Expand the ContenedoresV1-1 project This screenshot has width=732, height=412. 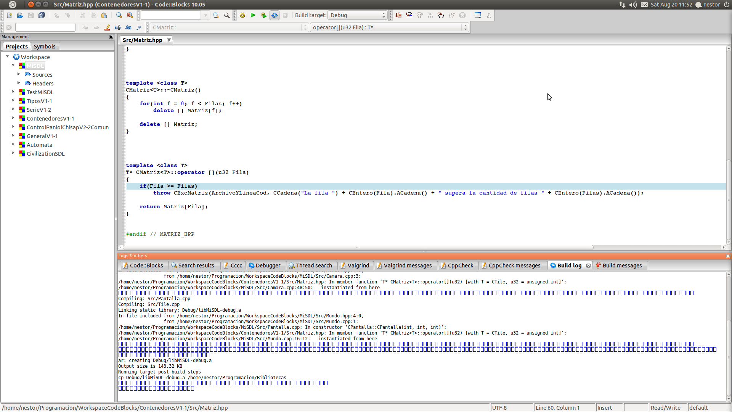[x=13, y=118]
